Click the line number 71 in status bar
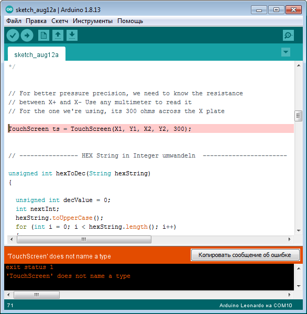307x314 pixels. coord(10,306)
